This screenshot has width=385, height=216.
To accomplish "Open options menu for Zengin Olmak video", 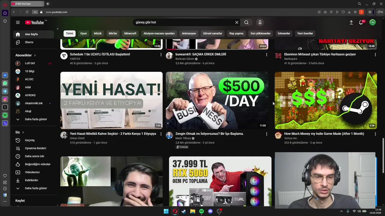I will 266,134.
